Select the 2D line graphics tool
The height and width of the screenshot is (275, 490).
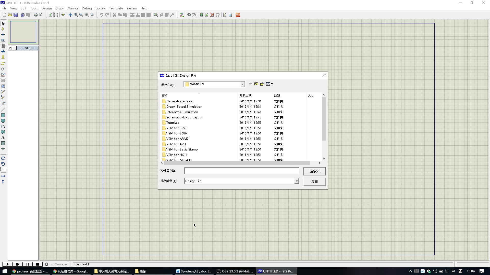tap(3, 109)
